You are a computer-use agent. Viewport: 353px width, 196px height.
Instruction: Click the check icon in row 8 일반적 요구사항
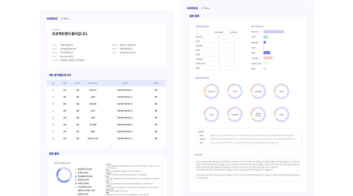point(156,138)
